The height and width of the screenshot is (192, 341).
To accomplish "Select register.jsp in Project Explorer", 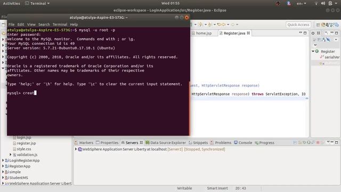I will tap(25, 143).
